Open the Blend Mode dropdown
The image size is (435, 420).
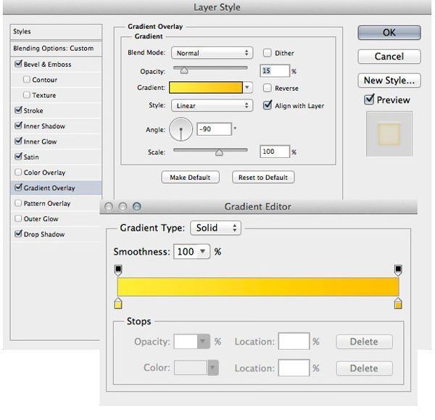click(x=212, y=53)
